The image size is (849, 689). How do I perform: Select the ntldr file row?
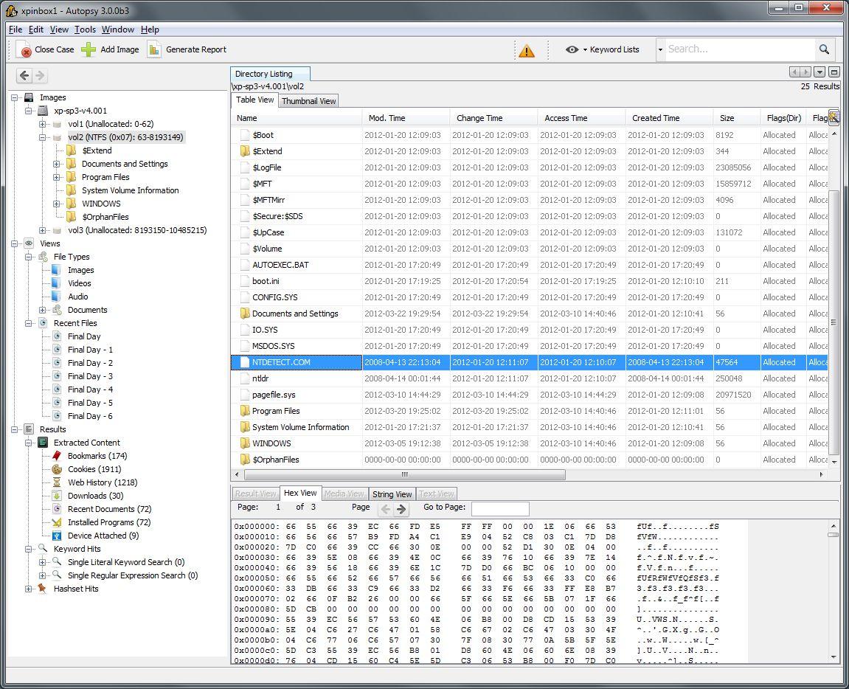pyautogui.click(x=529, y=378)
